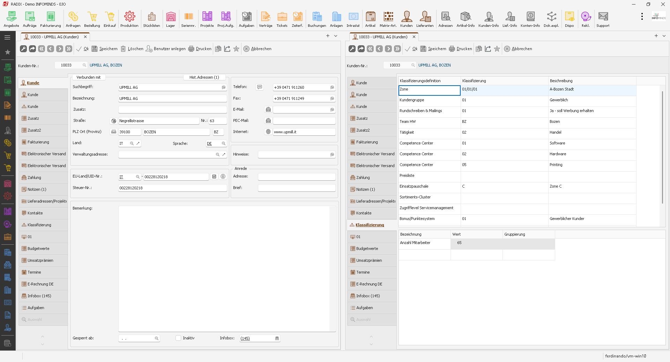This screenshot has height=362, width=670.
Task: Open the Seriennr. barcode icon
Action: click(x=188, y=19)
